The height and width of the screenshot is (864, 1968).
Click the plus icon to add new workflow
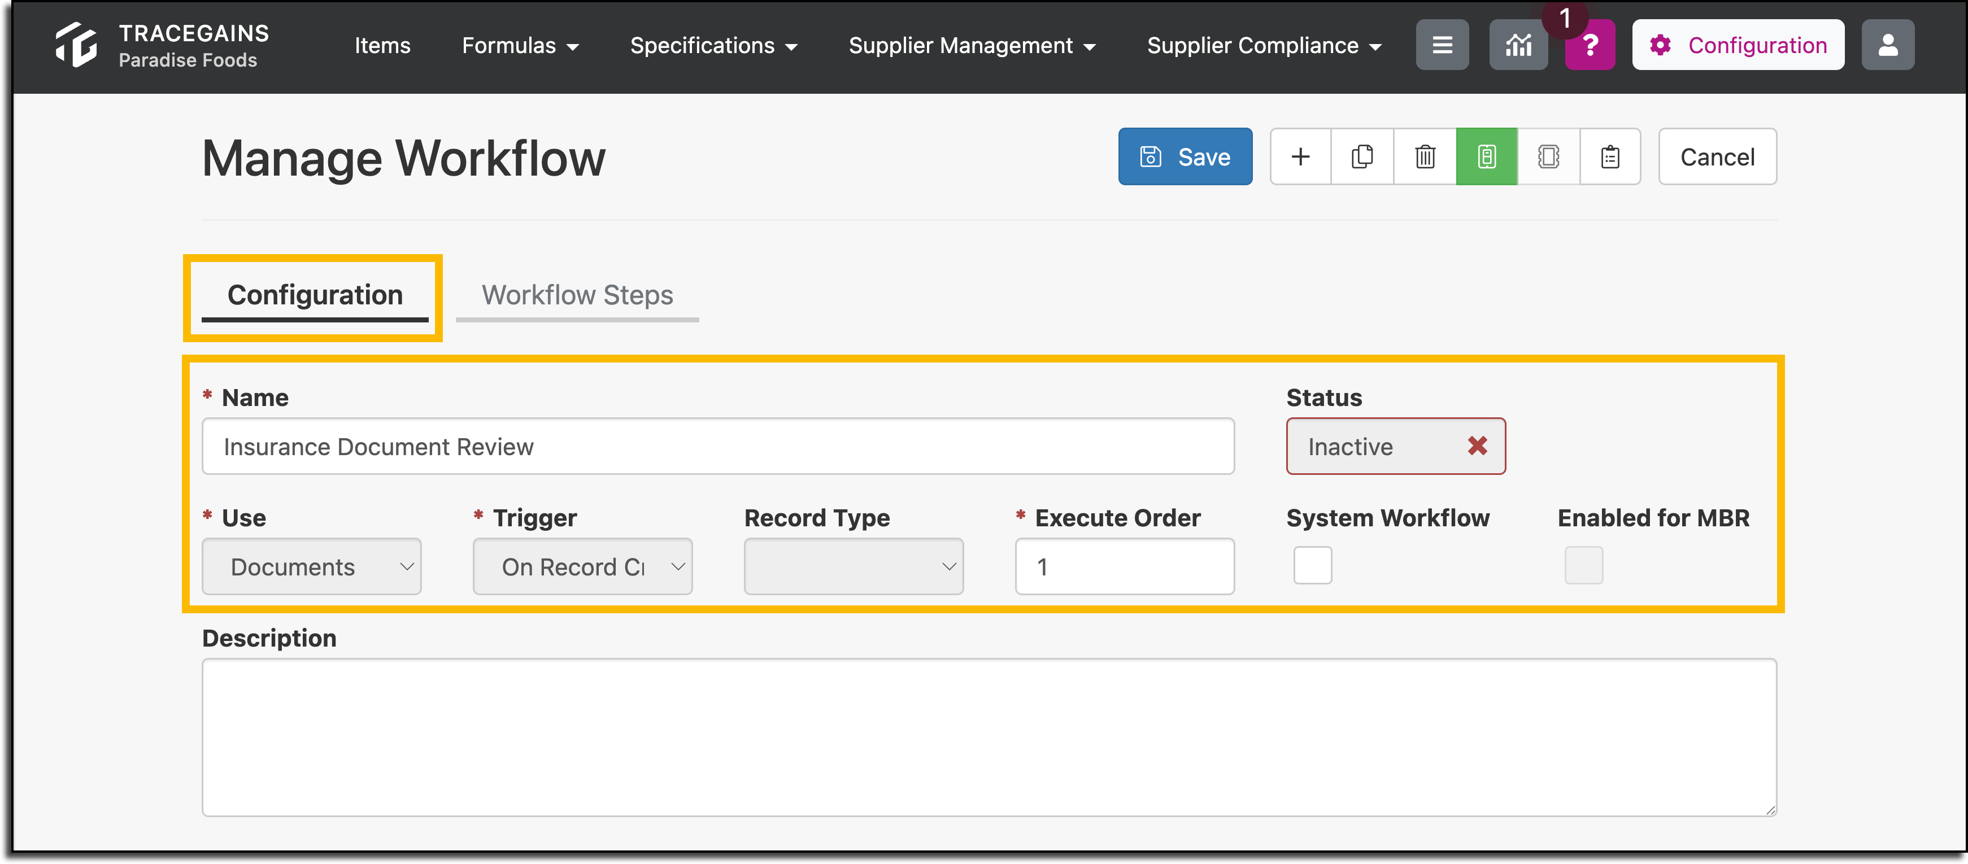(1300, 156)
